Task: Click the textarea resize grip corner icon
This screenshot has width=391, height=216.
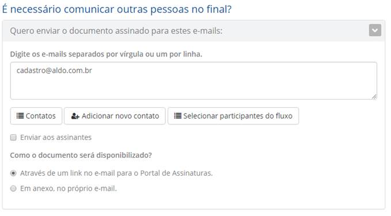Action: coord(374,97)
